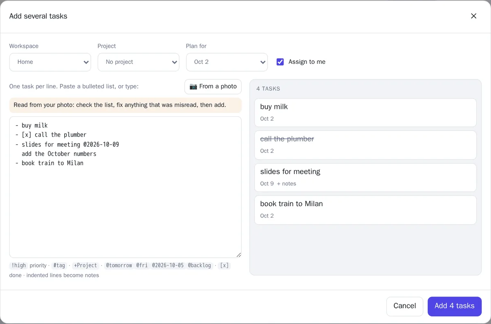Click the +Project syntax hint
Viewport: 491px width, 324px height.
pos(86,265)
